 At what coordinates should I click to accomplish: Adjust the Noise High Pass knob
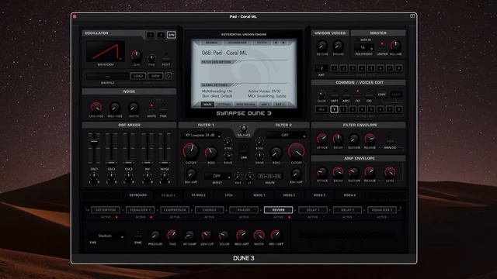(115, 108)
